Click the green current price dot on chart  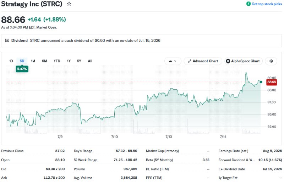click(x=261, y=82)
